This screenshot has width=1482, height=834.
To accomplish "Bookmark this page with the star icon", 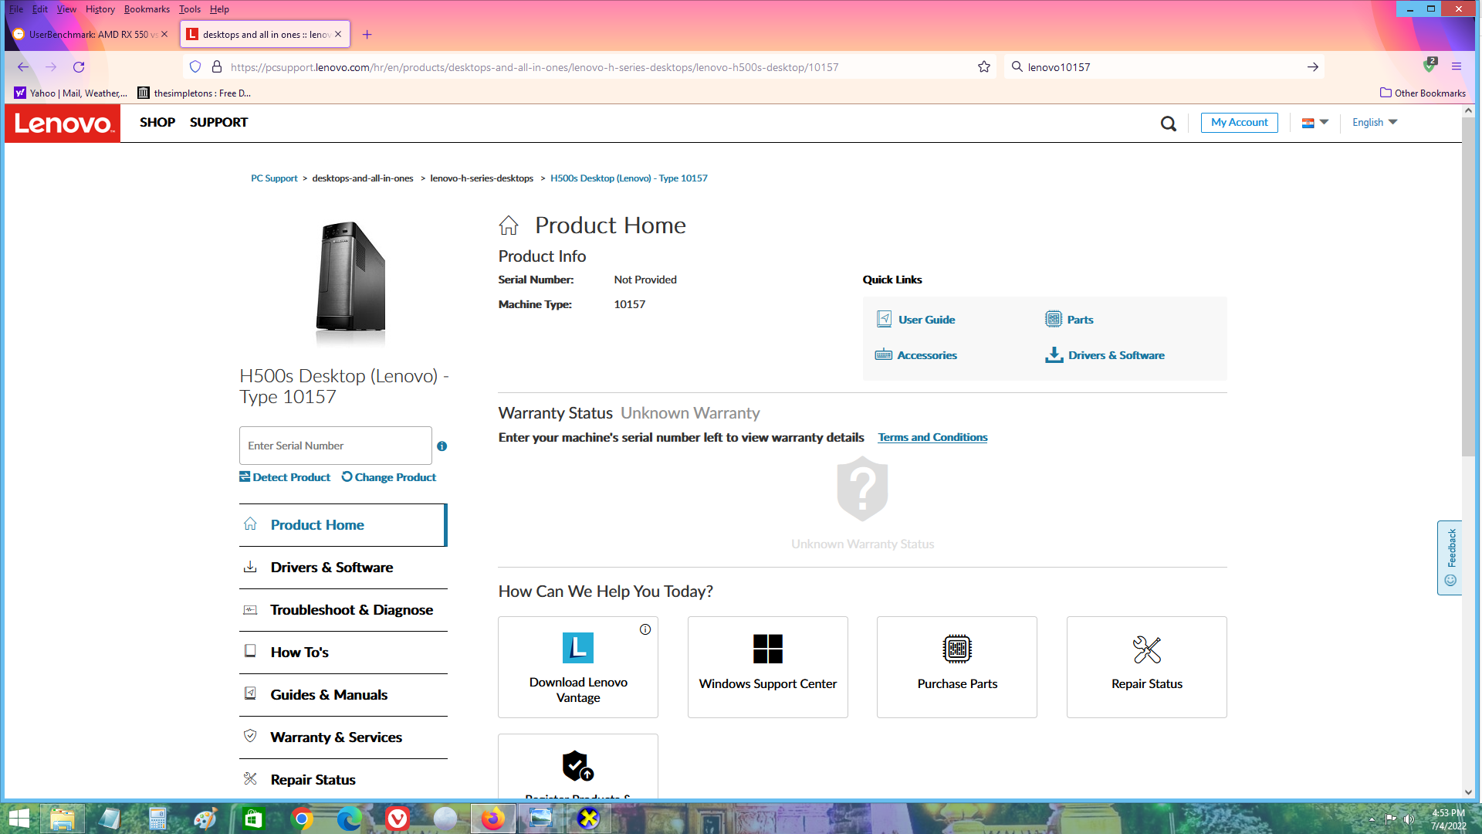I will coord(984,67).
